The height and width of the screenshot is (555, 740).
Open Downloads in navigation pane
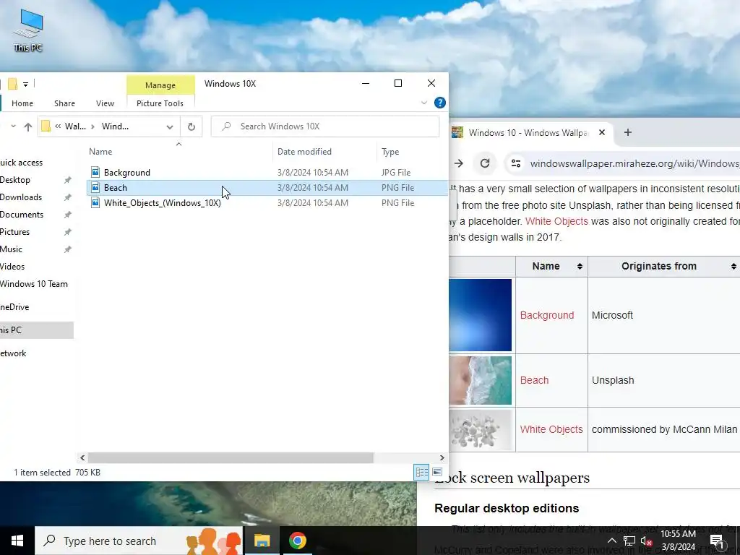pos(21,197)
